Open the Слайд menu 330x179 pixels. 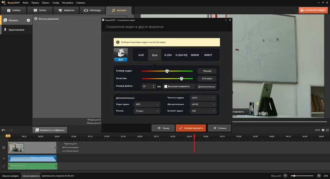[56, 3]
